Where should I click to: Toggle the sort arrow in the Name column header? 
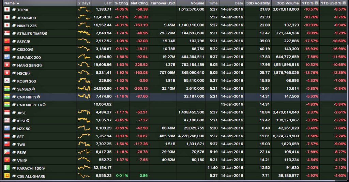[18, 3]
